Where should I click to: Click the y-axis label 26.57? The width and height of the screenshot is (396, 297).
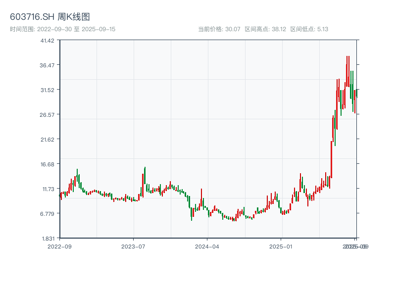point(47,115)
